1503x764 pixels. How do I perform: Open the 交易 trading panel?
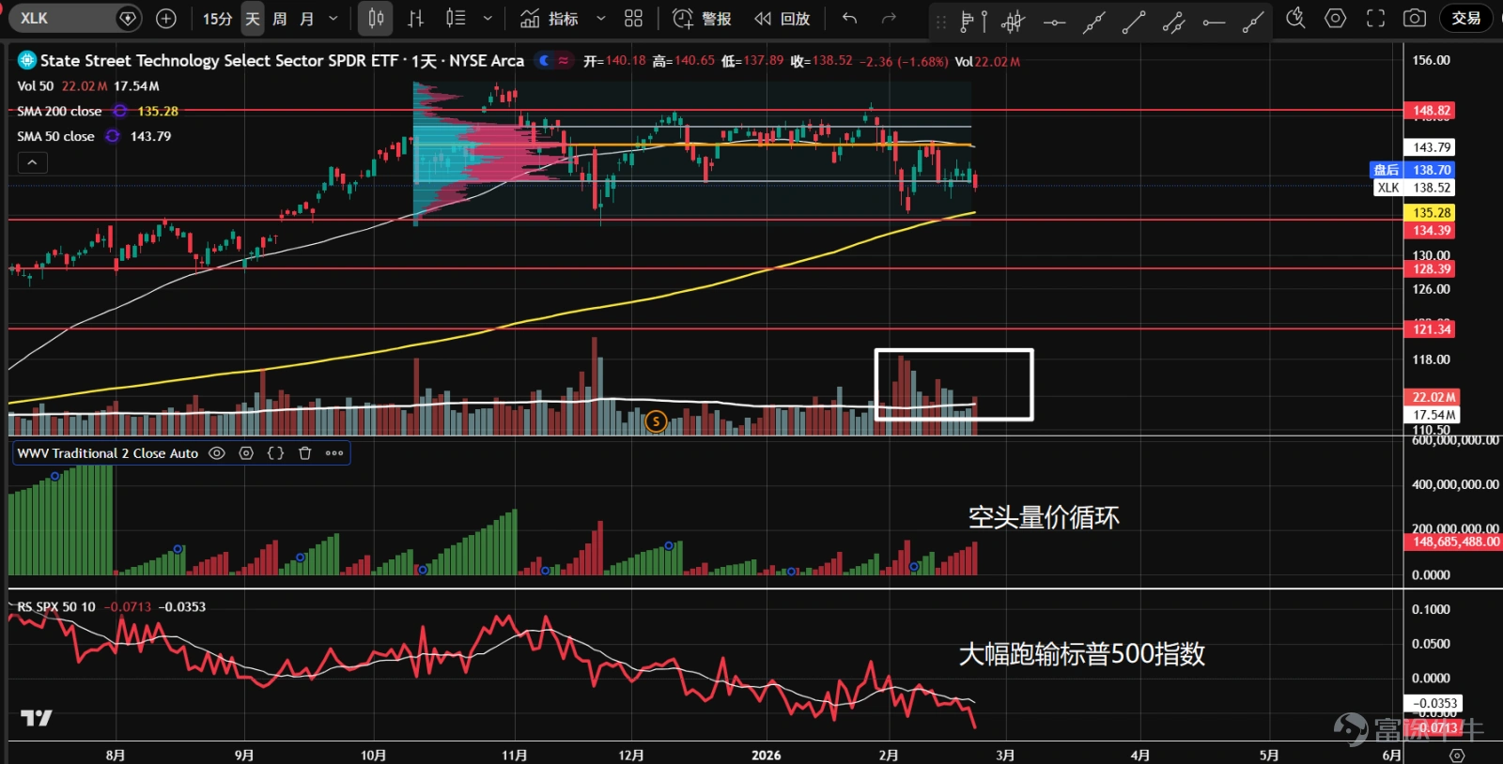[1465, 18]
